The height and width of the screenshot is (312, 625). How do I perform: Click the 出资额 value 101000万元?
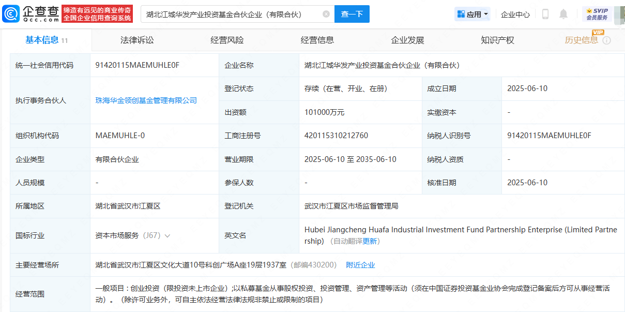pos(324,112)
